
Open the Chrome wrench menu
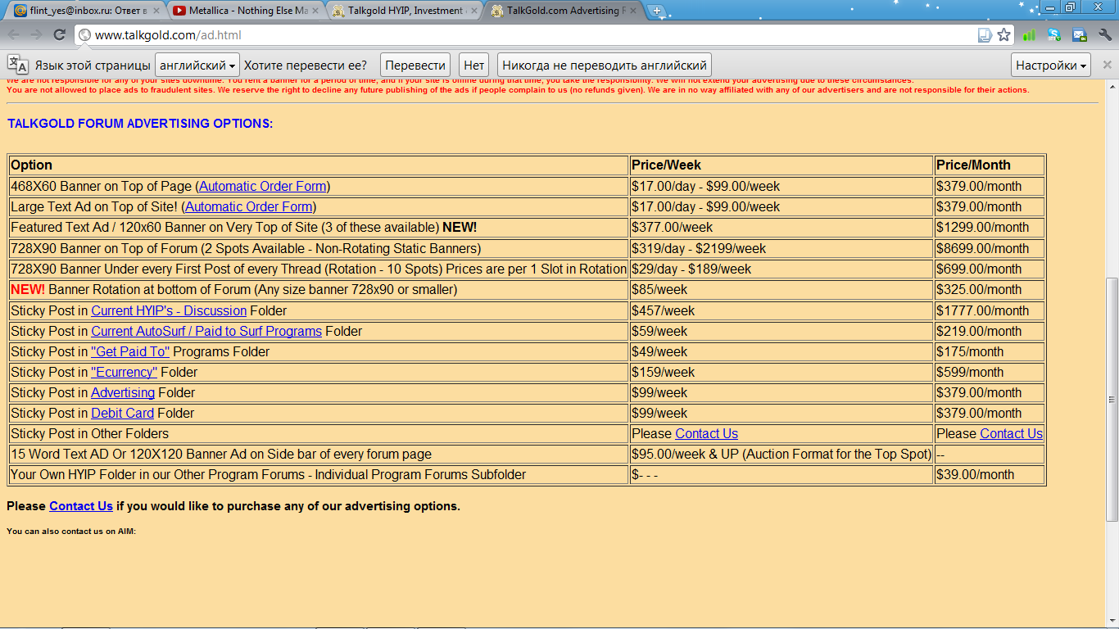point(1105,35)
